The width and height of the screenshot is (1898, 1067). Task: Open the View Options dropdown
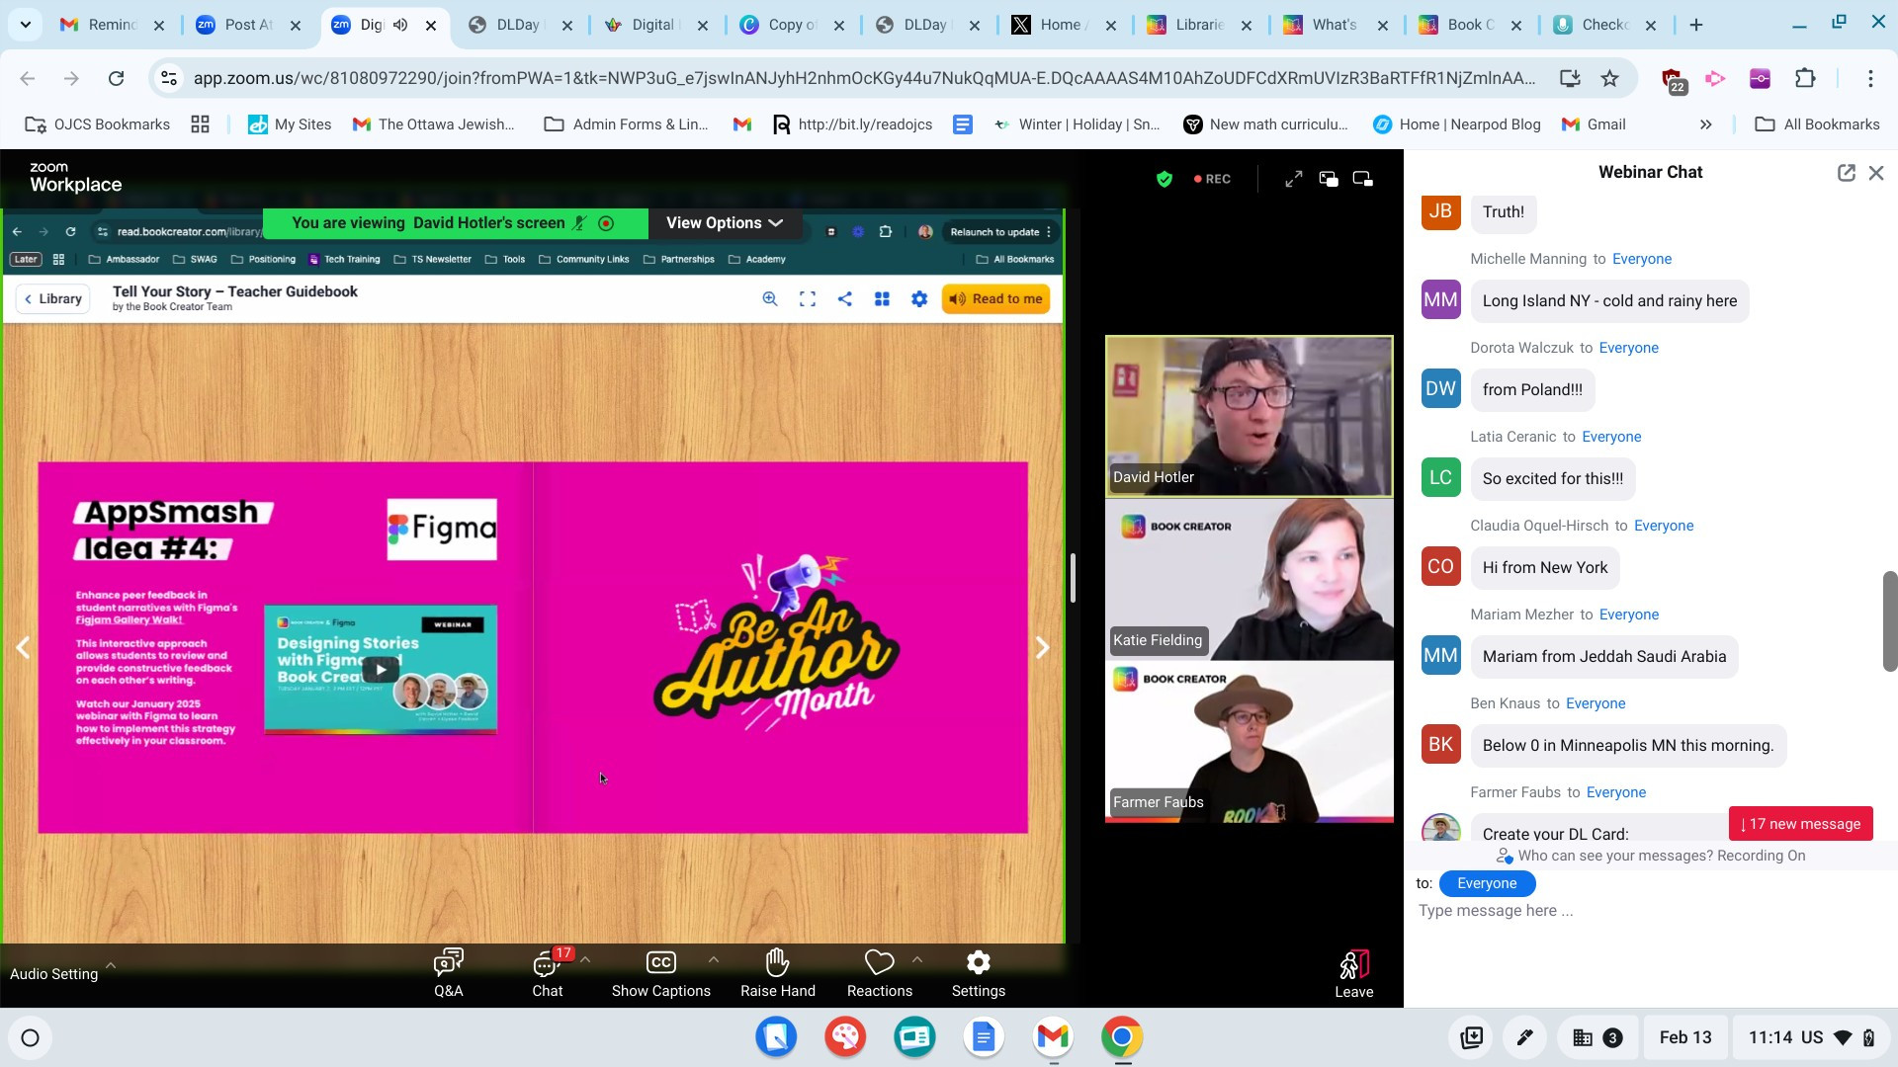coord(725,223)
